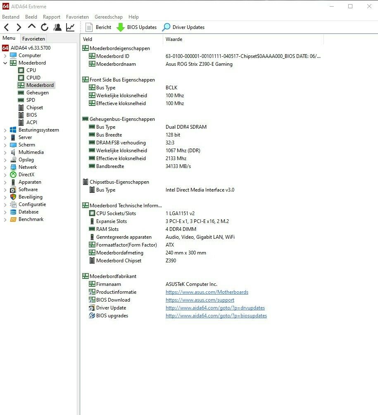Viewport: 378px width, 415px height.
Task: Switch to the Favorieten sidebar tab
Action: (33, 38)
